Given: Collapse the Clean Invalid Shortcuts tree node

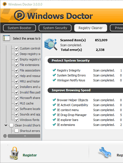Looking at the screenshot, I should (6, 125).
